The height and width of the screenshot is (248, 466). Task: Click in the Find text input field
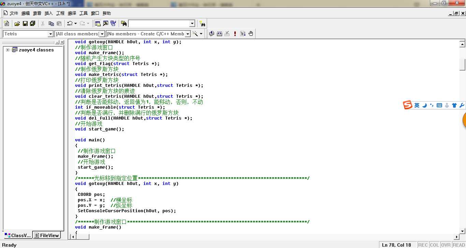(159, 24)
